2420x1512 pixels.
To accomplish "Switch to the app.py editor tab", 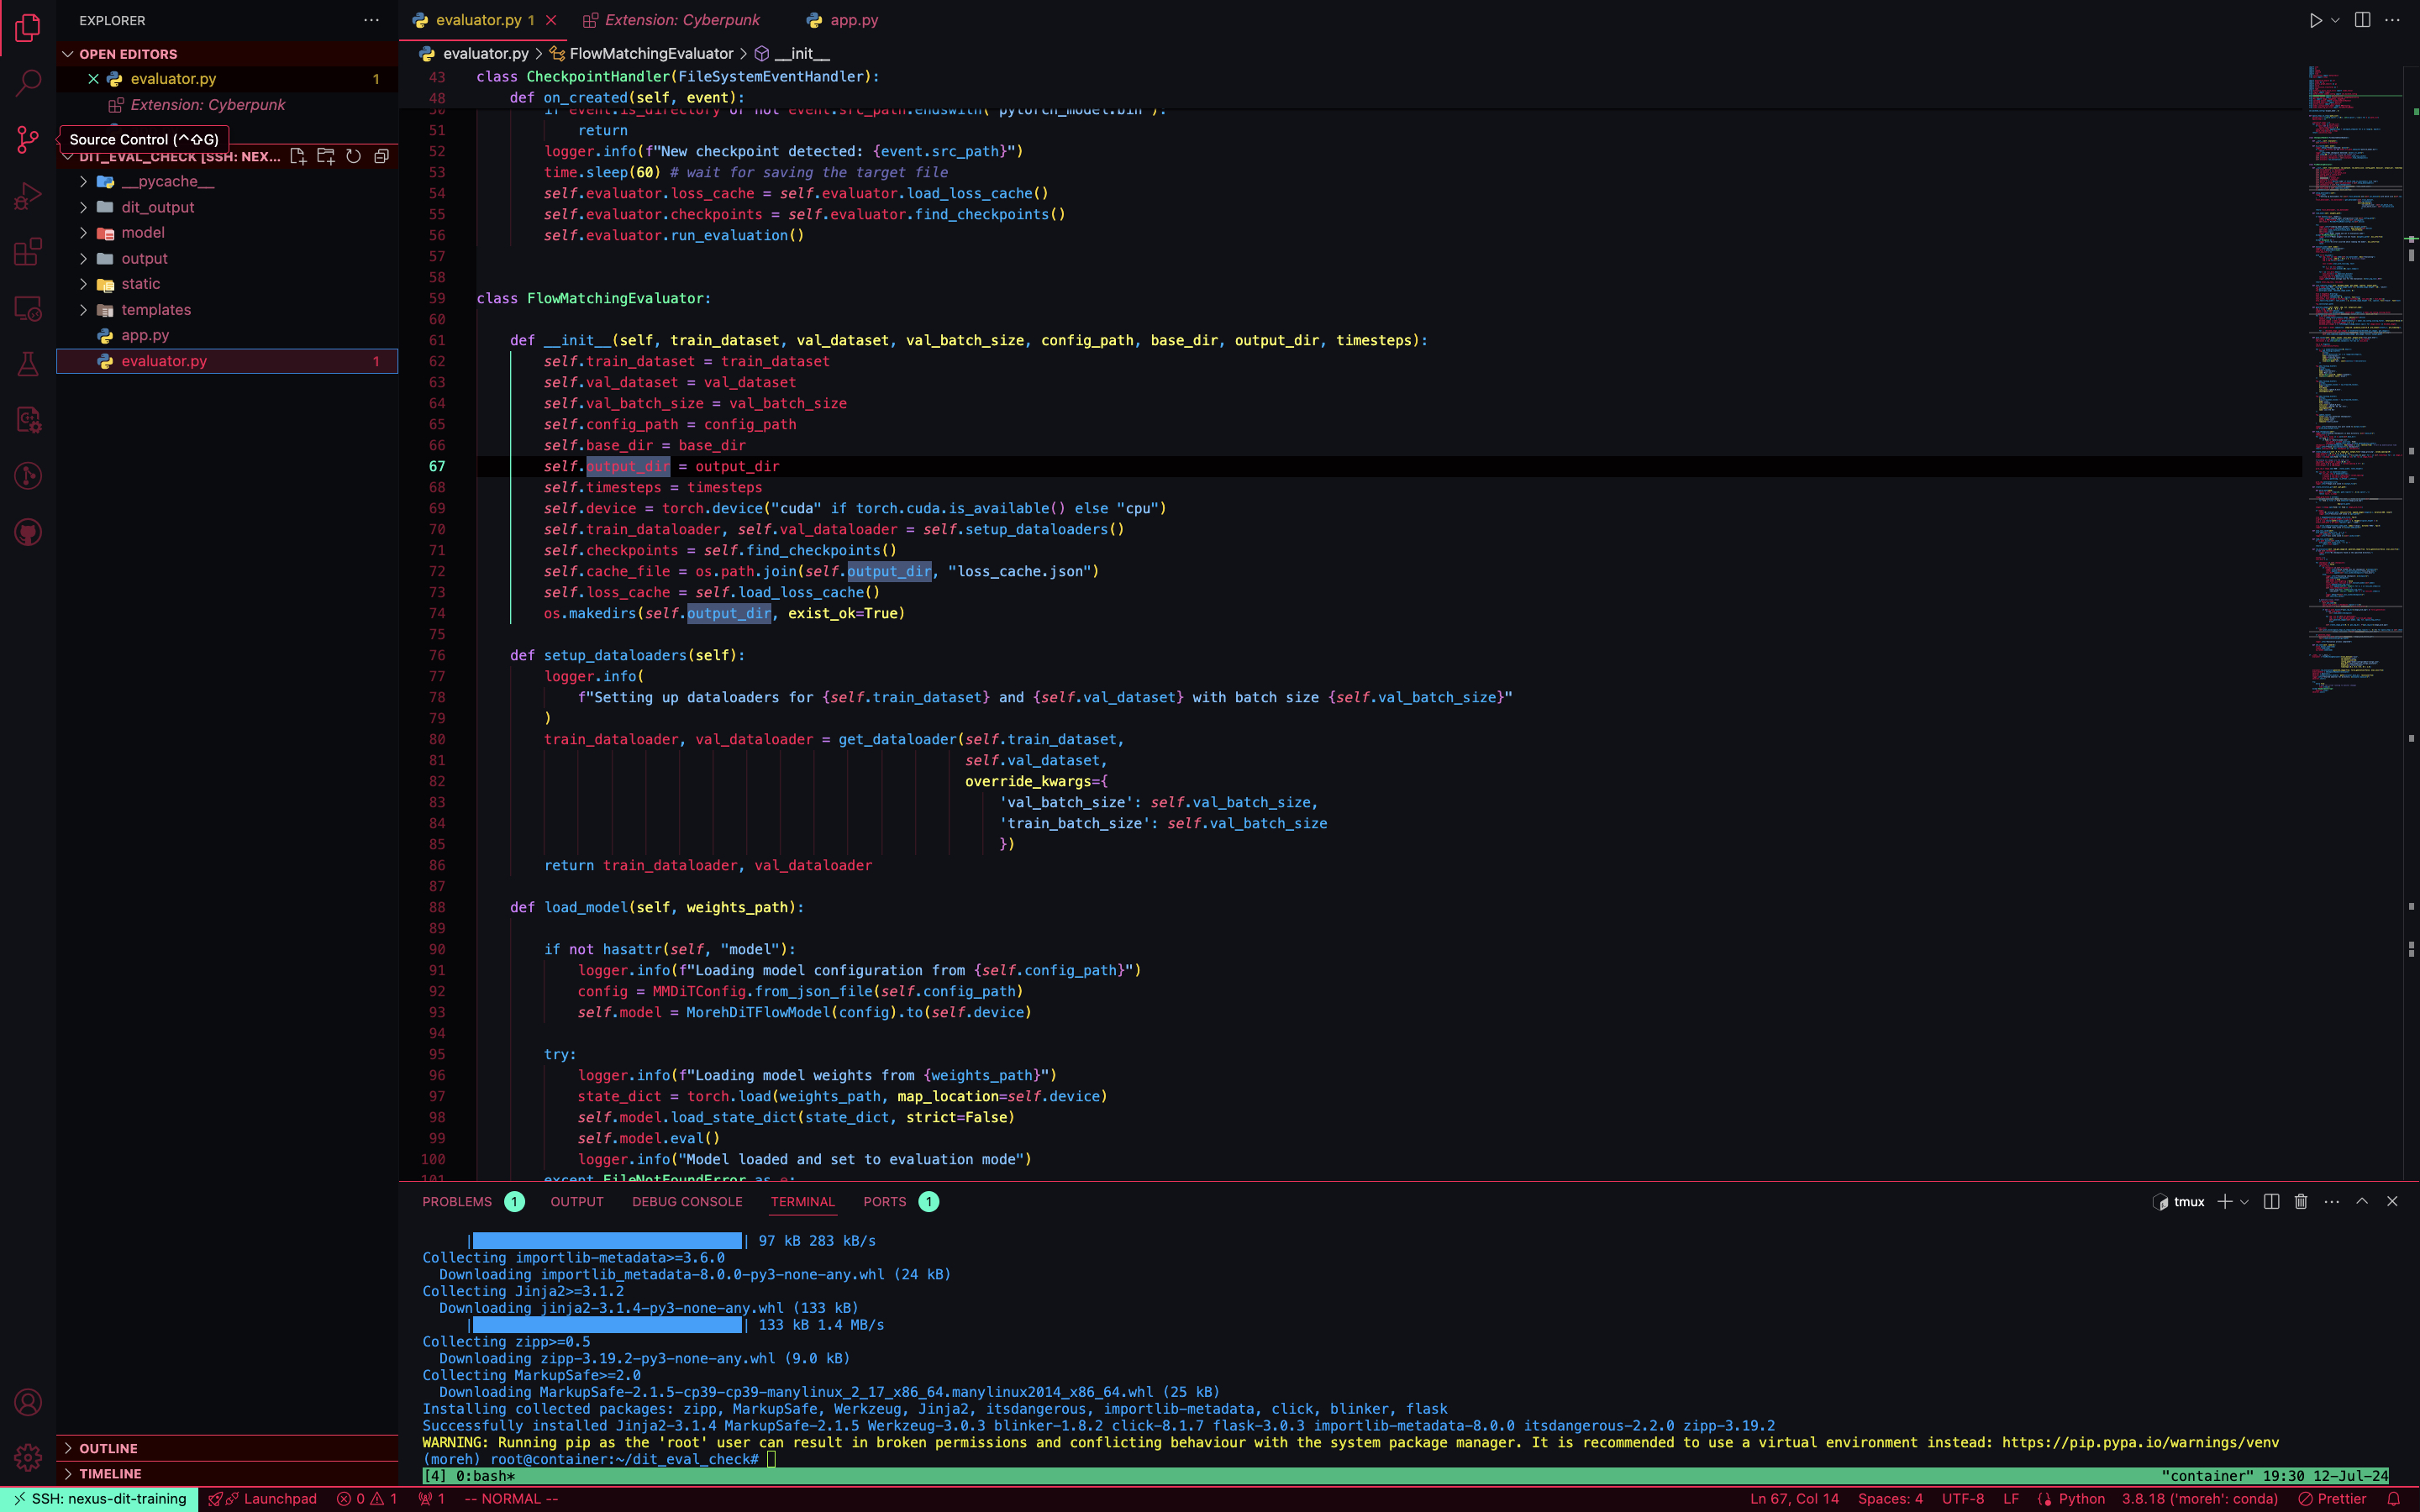I will tap(853, 20).
